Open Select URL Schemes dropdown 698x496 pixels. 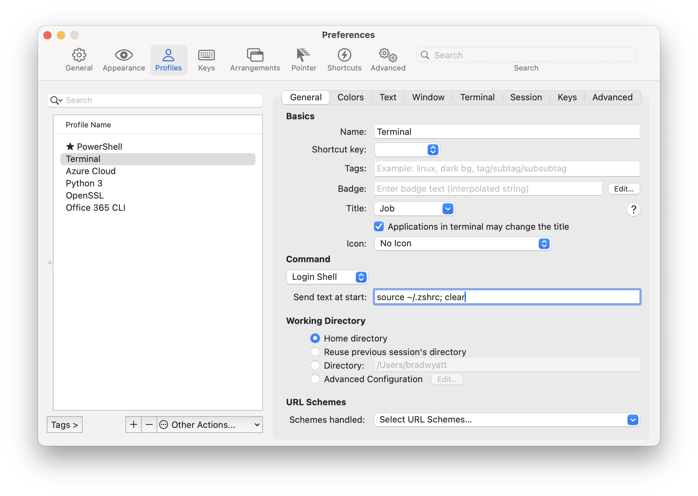coord(507,420)
